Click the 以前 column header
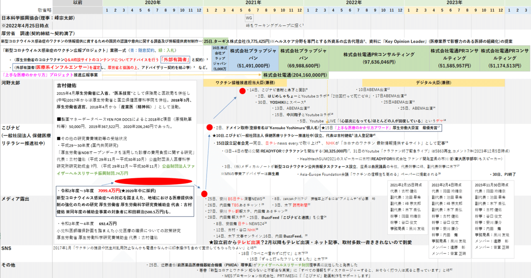This screenshot has width=531, height=278. (x=77, y=3)
